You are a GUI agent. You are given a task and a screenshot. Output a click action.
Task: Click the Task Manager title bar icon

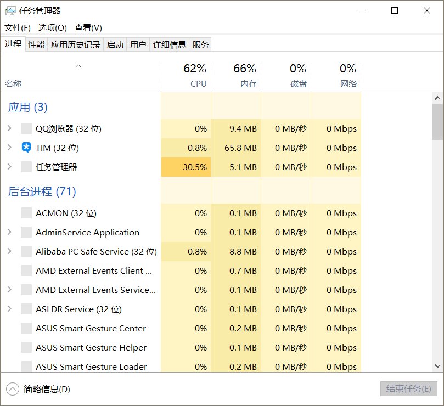(12, 10)
